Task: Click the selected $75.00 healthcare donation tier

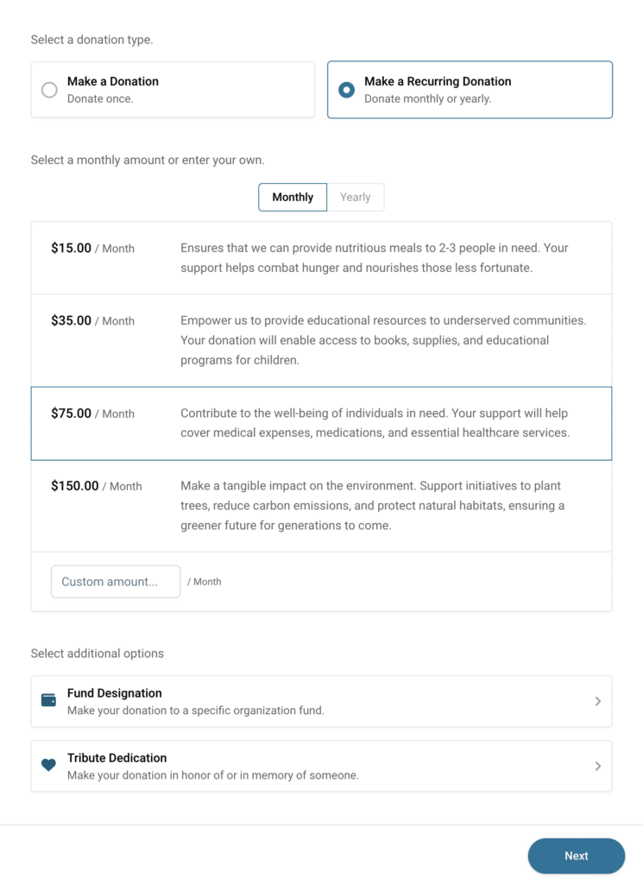Action: click(x=321, y=422)
